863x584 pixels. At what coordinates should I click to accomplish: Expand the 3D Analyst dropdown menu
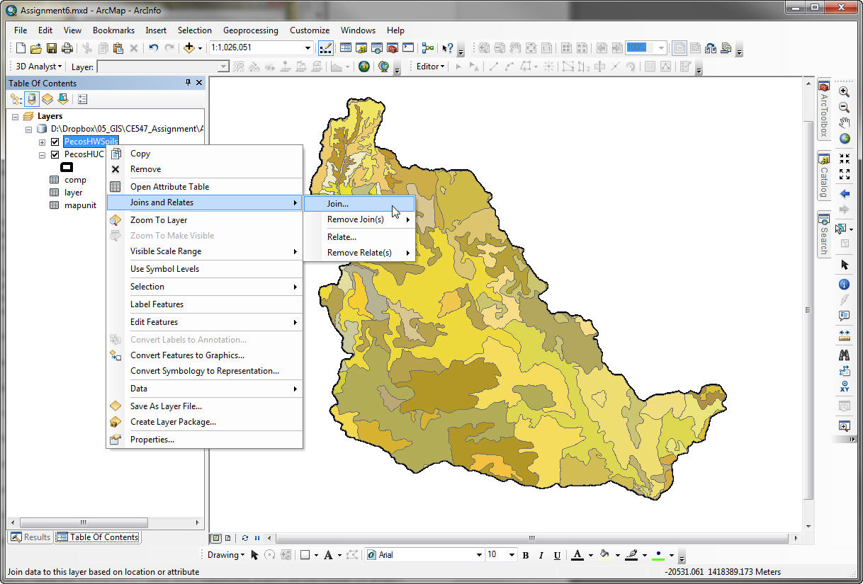tap(39, 67)
